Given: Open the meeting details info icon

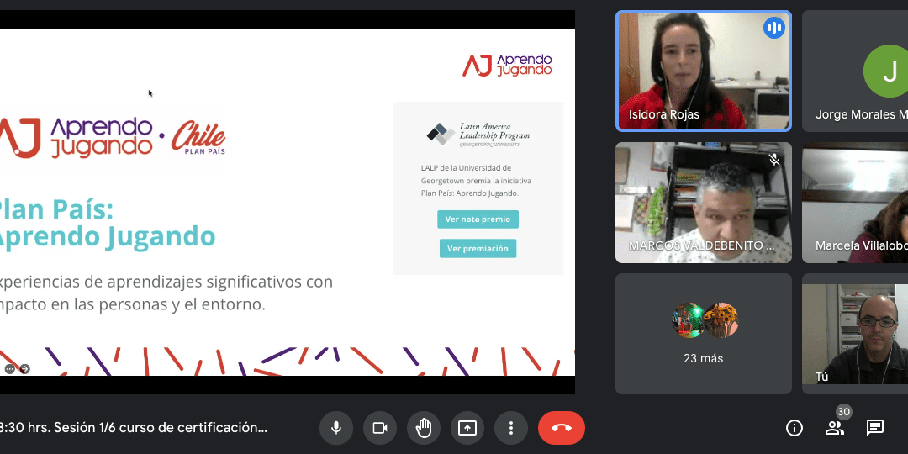Looking at the screenshot, I should [794, 428].
